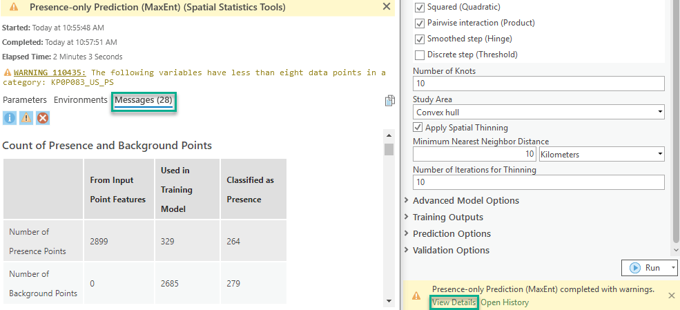The image size is (680, 310).
Task: Close the Presence-only Prediction details window
Action: click(x=387, y=7)
